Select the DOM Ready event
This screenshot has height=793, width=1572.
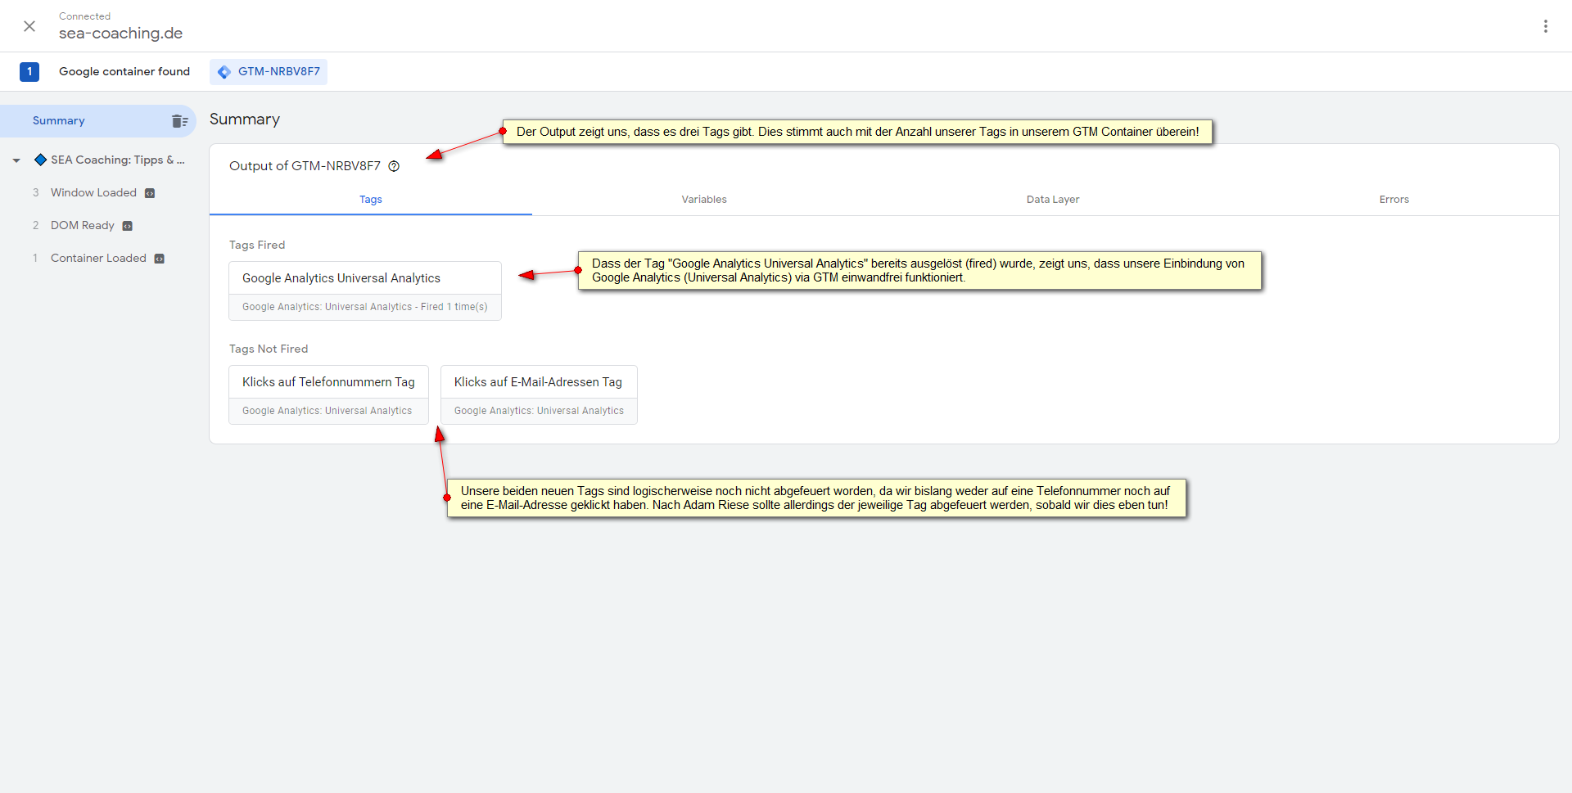click(82, 226)
